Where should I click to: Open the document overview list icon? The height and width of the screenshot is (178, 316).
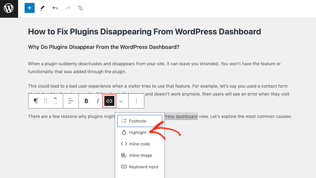[80, 8]
